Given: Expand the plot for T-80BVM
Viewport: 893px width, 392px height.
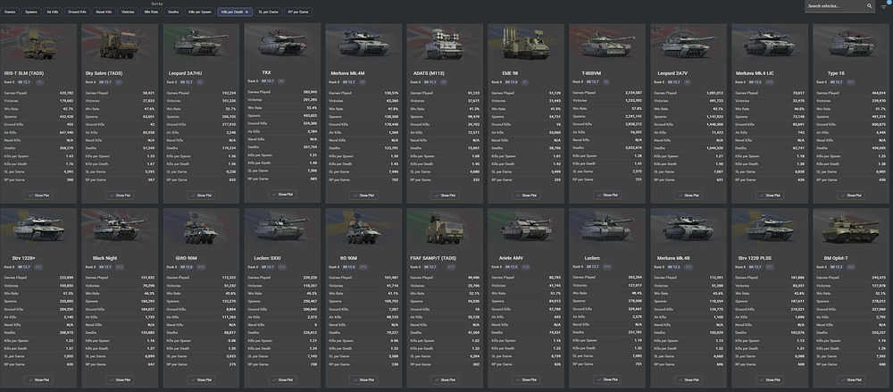Looking at the screenshot, I should [607, 193].
